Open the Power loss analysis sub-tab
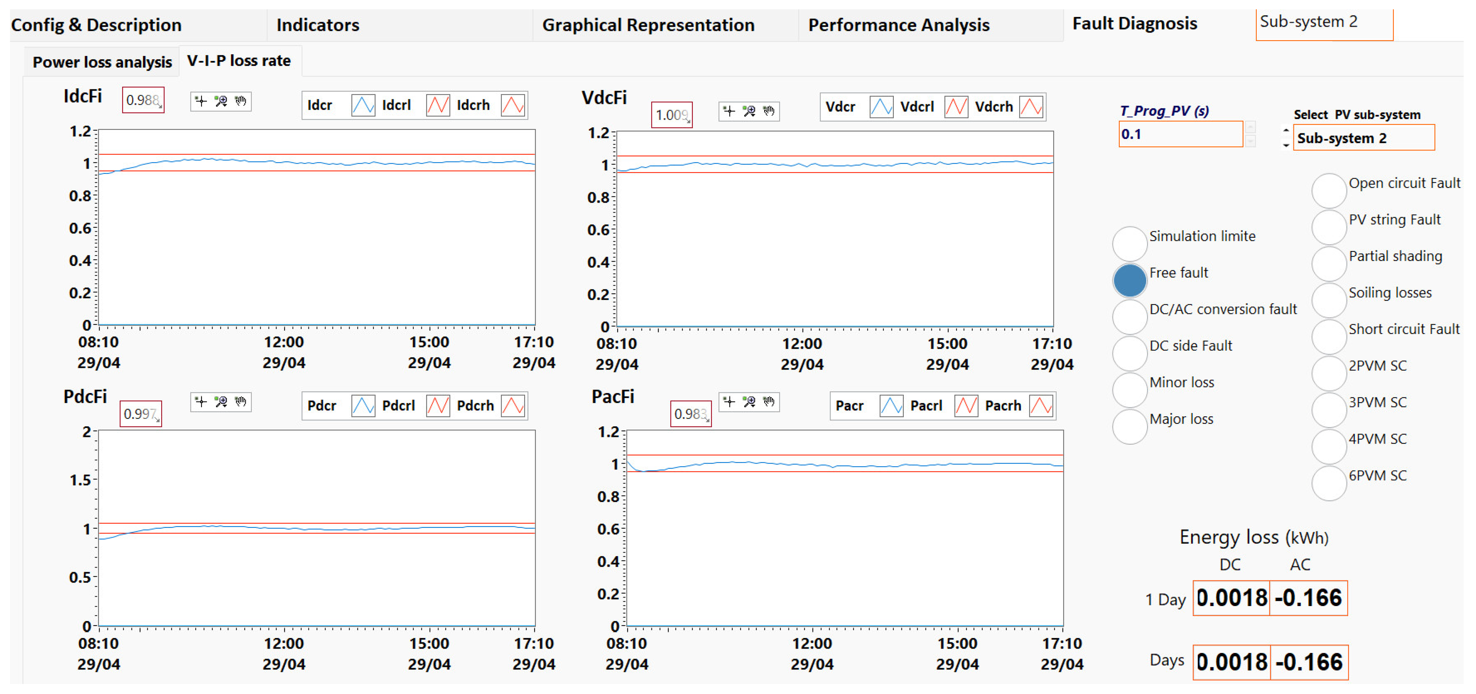1476x694 pixels. pyautogui.click(x=102, y=62)
